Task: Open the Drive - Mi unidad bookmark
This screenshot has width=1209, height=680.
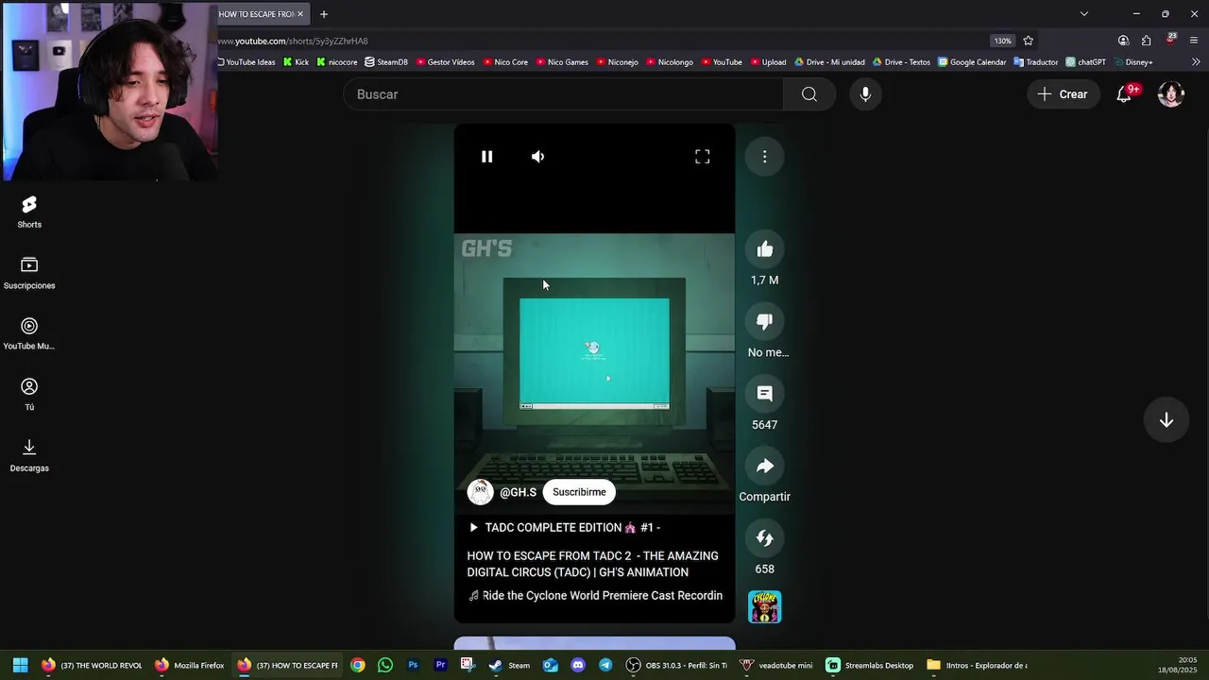Action: click(x=829, y=62)
